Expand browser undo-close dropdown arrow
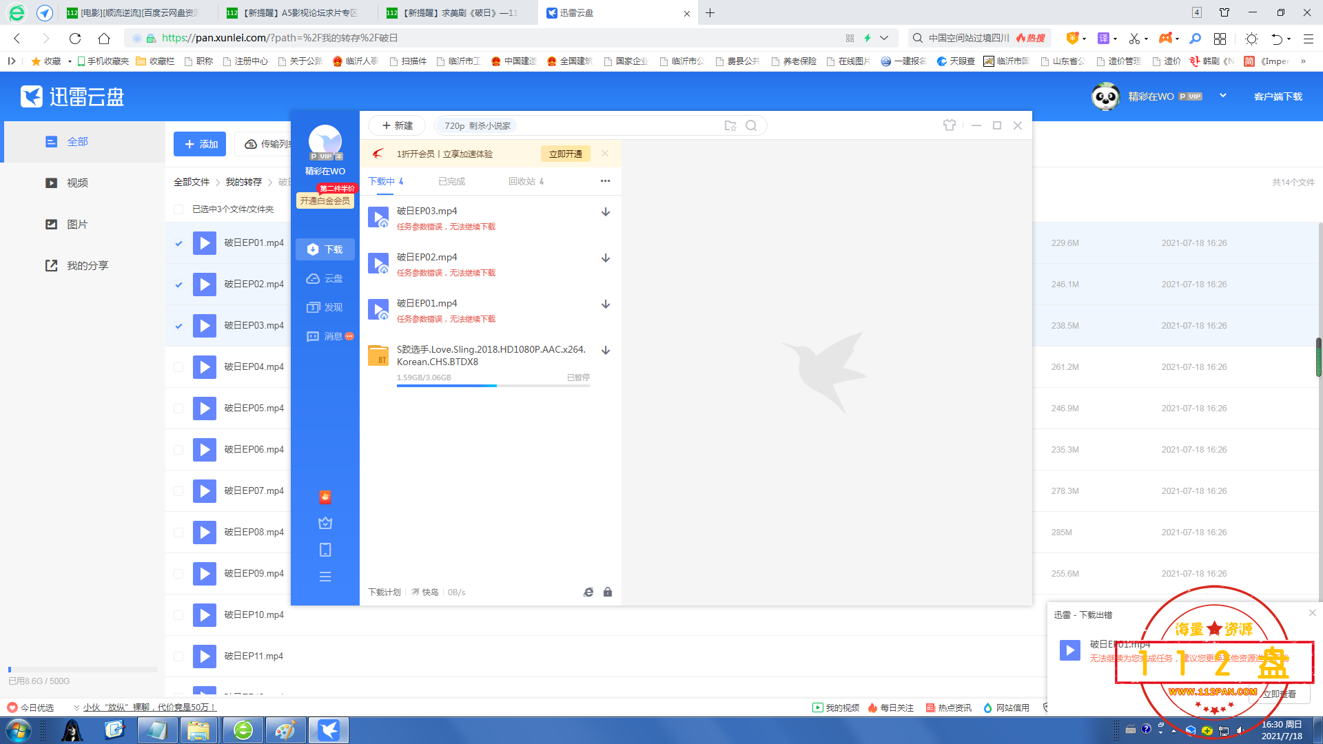 [1289, 39]
